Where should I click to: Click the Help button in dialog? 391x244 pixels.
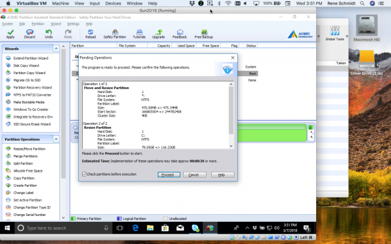[222, 175]
